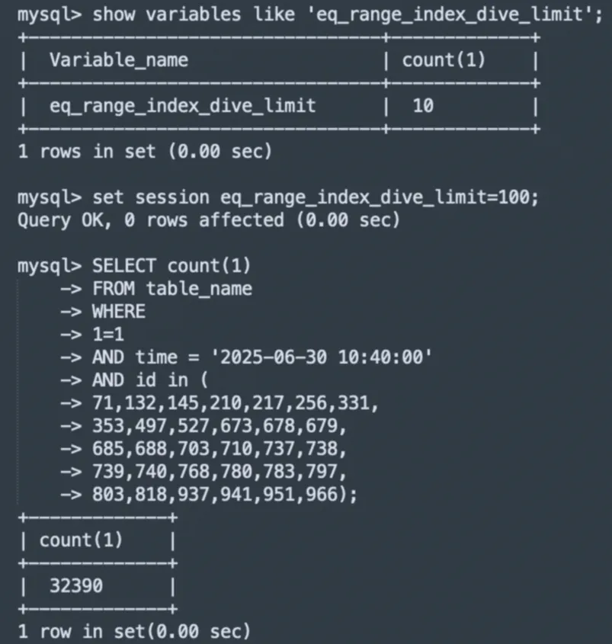Click the id list line starting with 71
612x644 pixels.
click(x=235, y=403)
